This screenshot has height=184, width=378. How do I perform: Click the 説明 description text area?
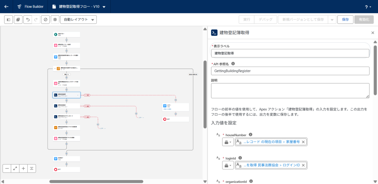pos(290,91)
